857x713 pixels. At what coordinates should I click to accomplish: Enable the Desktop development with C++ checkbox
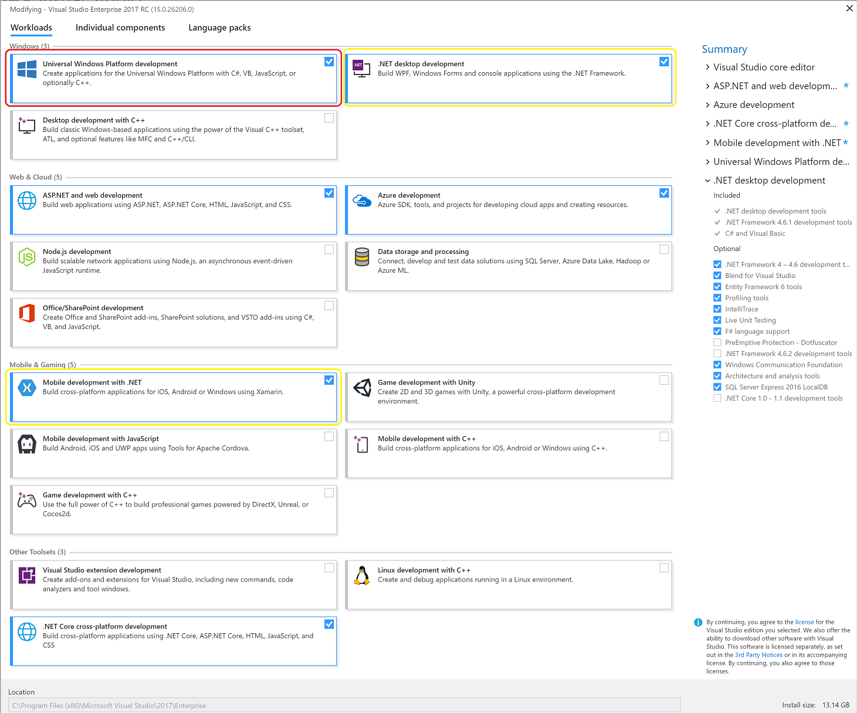[x=329, y=118]
